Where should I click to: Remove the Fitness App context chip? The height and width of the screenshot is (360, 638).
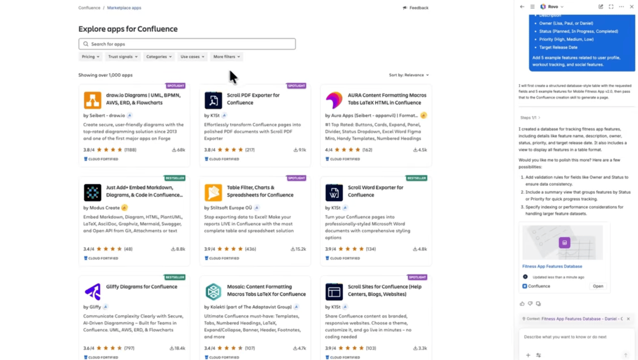point(628,319)
